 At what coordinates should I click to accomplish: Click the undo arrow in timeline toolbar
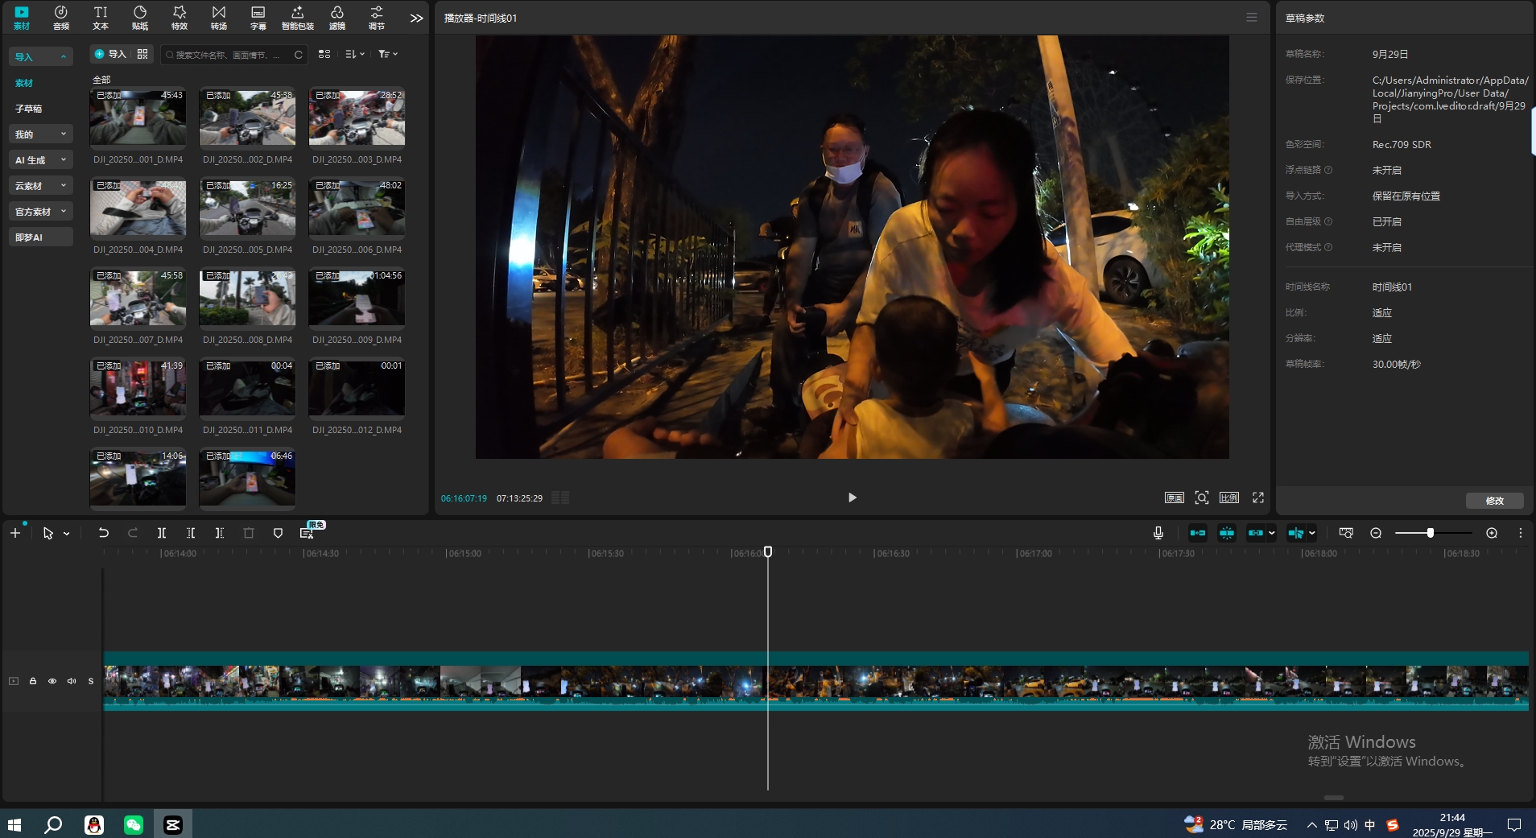click(x=104, y=533)
